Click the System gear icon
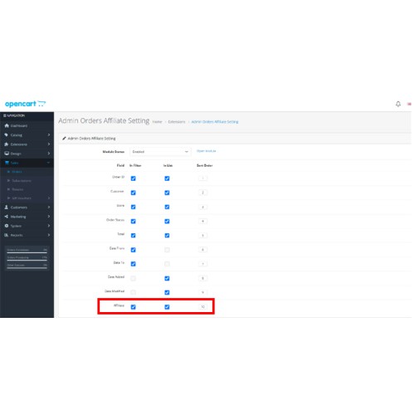 tap(7, 227)
